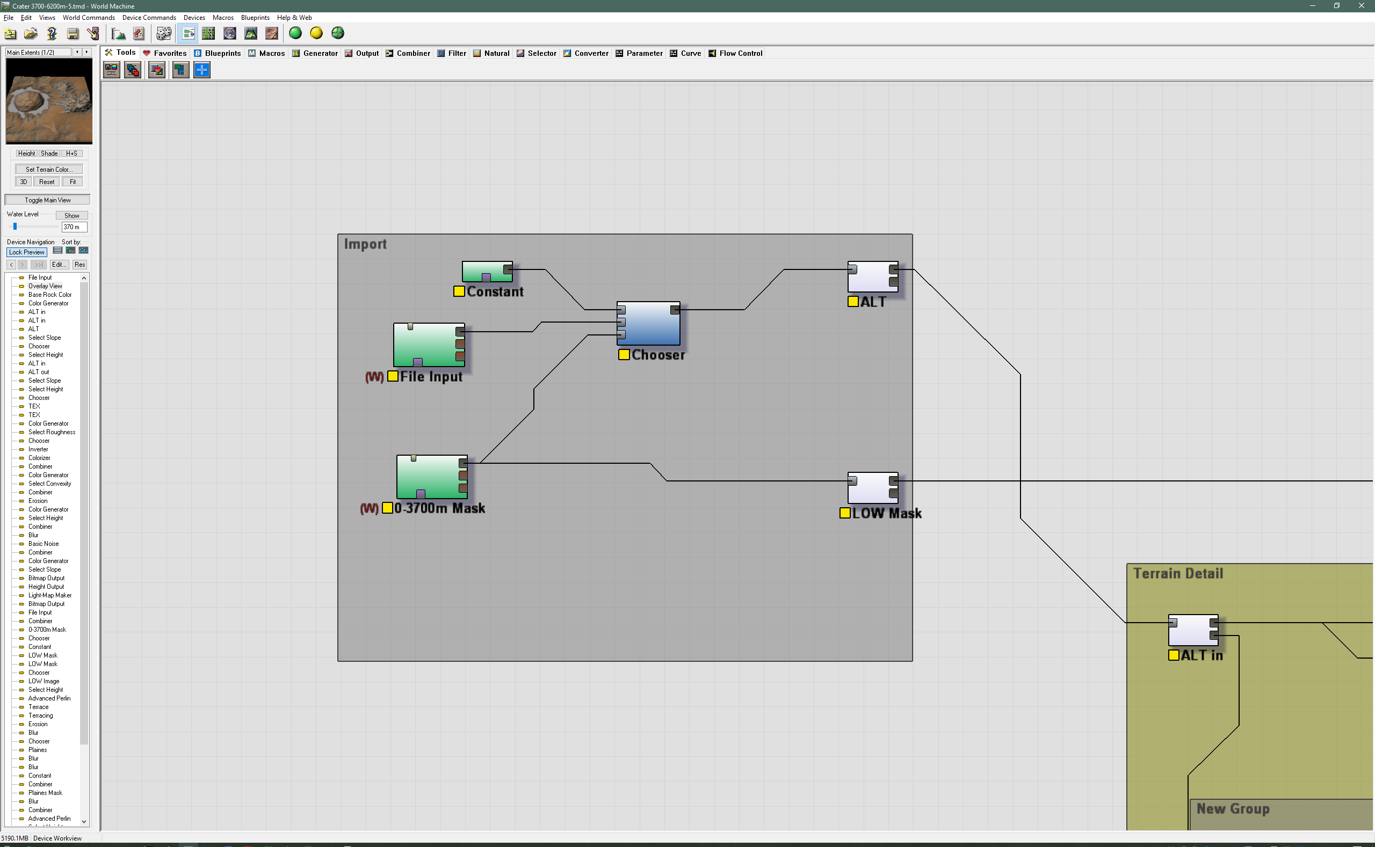Image resolution: width=1375 pixels, height=847 pixels.
Task: Click the green Build World button
Action: pos(295,34)
